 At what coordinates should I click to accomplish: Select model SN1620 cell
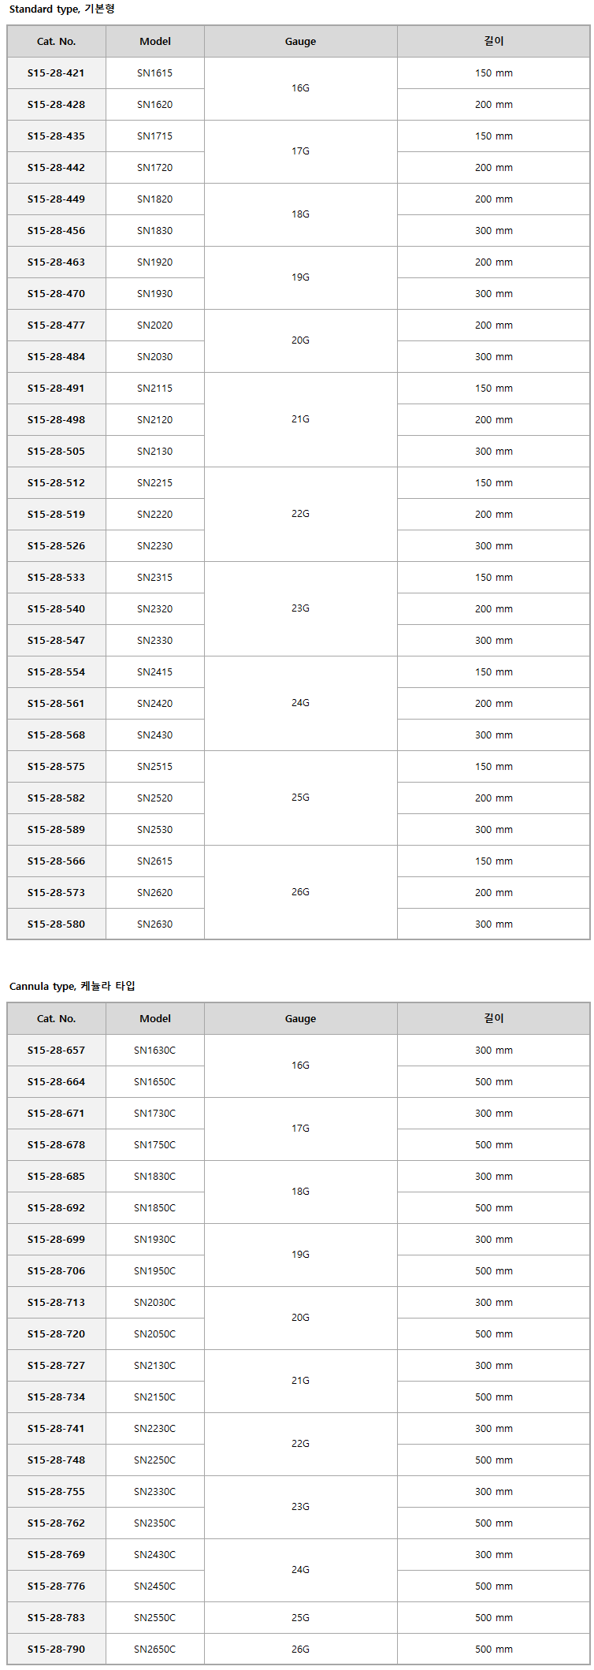pyautogui.click(x=155, y=105)
